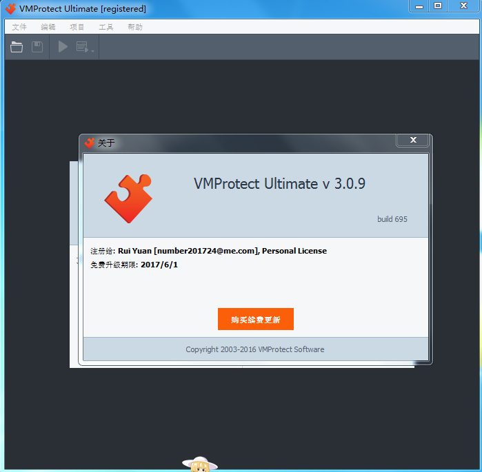This screenshot has width=482, height=472.
Task: Click the VMProtect icon in main title bar
Action: 10,8
